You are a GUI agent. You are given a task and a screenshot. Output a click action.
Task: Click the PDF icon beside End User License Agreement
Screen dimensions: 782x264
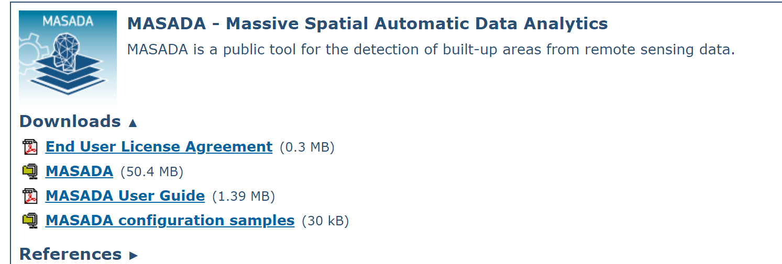click(x=30, y=147)
